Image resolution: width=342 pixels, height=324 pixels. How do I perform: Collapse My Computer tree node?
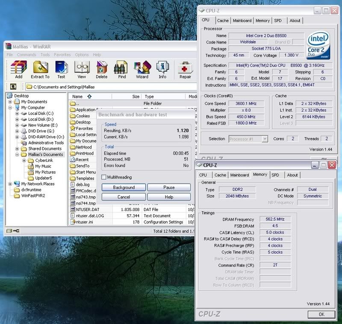(x=10, y=108)
